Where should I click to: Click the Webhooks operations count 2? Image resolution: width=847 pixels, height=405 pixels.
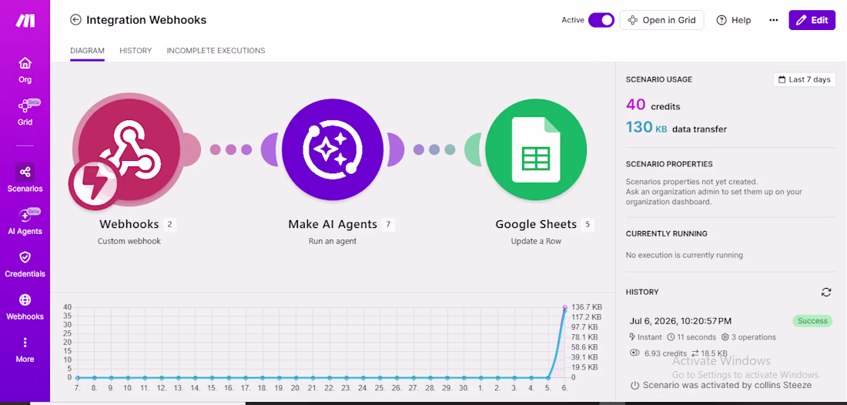click(169, 224)
